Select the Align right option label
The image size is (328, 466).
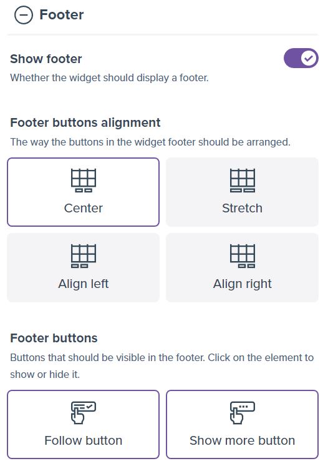[243, 284]
